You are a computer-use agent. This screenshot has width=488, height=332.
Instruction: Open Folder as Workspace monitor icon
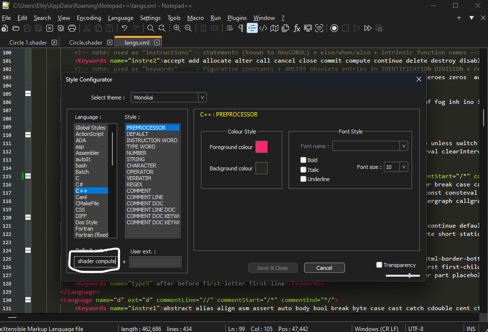click(308, 28)
